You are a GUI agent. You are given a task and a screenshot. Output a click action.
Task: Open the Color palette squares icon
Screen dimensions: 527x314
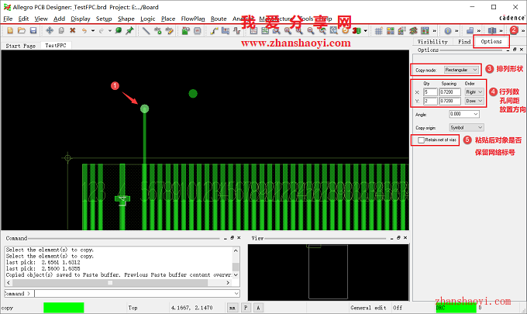pos(390,30)
